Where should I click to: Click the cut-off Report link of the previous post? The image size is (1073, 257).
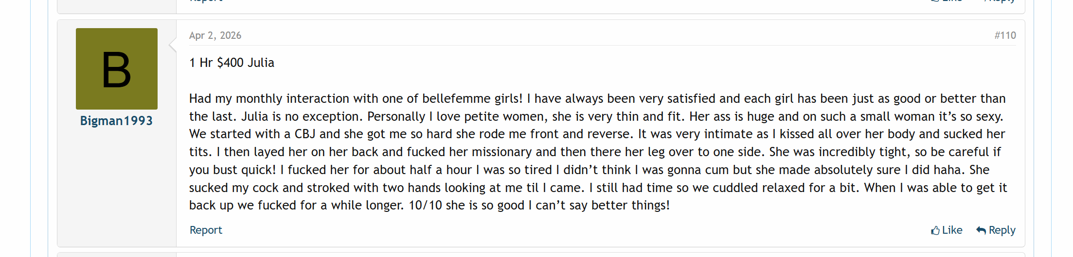click(206, 1)
